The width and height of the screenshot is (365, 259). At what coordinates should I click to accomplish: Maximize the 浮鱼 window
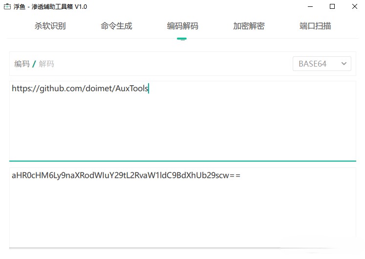point(332,6)
